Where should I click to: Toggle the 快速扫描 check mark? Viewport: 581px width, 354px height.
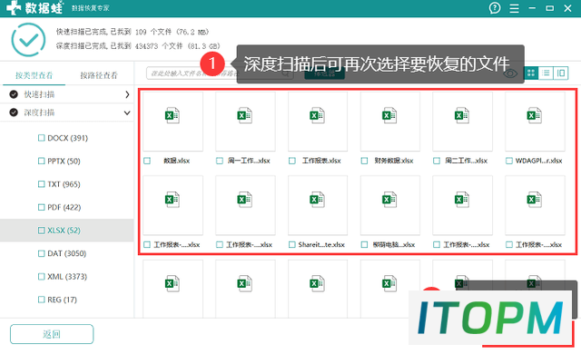click(14, 94)
